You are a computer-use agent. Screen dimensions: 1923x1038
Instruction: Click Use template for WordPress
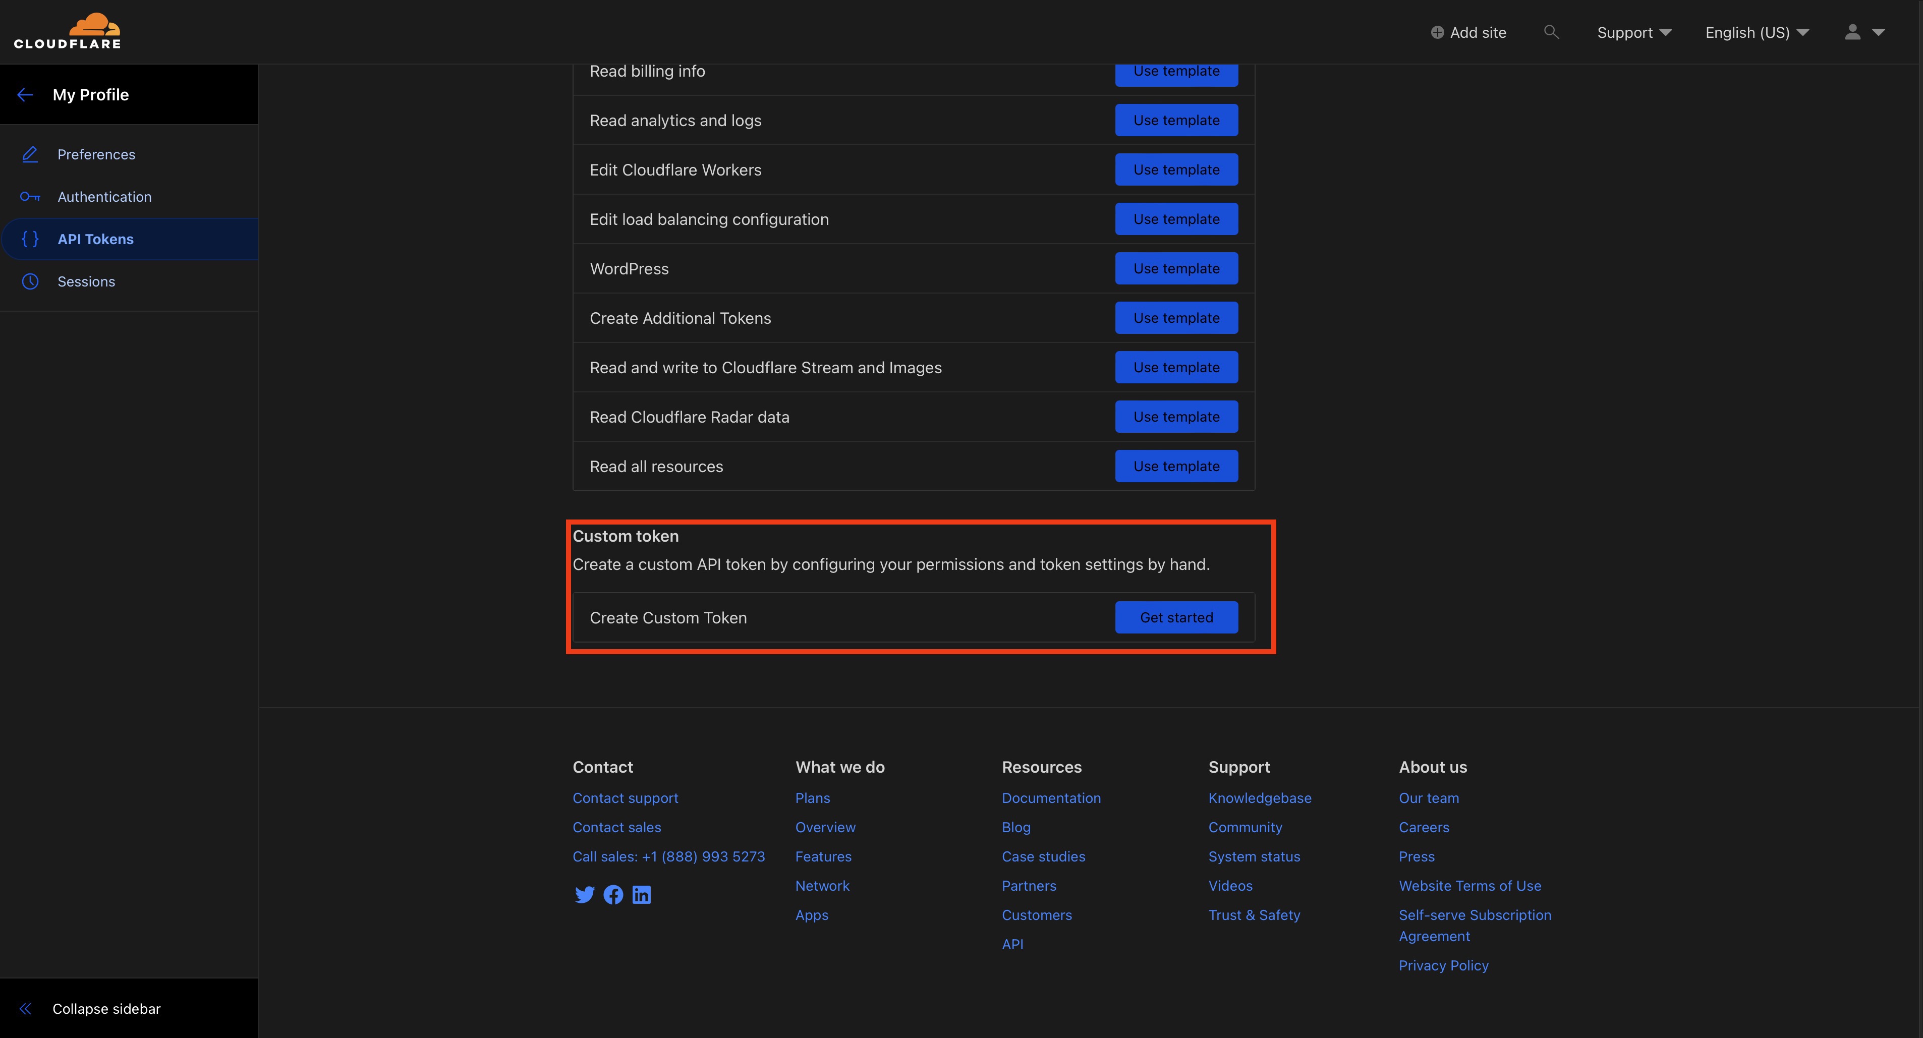coord(1175,268)
